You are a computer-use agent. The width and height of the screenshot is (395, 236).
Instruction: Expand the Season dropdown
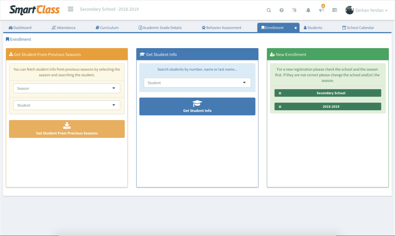tap(67, 88)
